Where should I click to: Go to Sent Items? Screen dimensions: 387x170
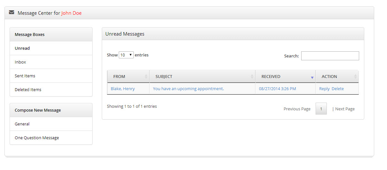point(51,76)
